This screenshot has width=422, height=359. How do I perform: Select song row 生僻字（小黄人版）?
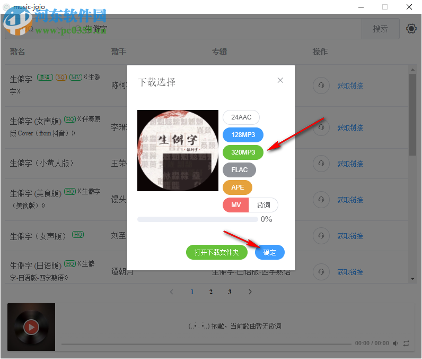[x=206, y=164]
